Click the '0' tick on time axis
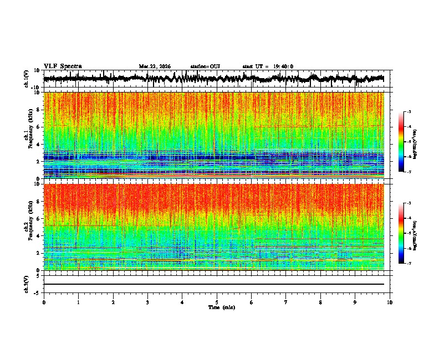This screenshot has height=339, width=439. pyautogui.click(x=44, y=302)
